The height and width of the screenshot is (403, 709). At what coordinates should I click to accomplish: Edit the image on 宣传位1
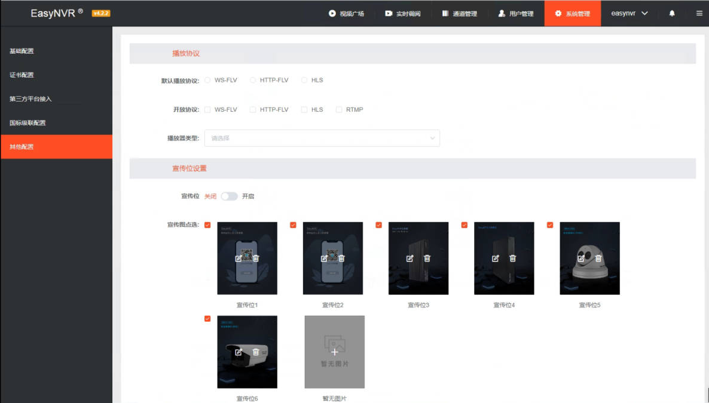(239, 259)
